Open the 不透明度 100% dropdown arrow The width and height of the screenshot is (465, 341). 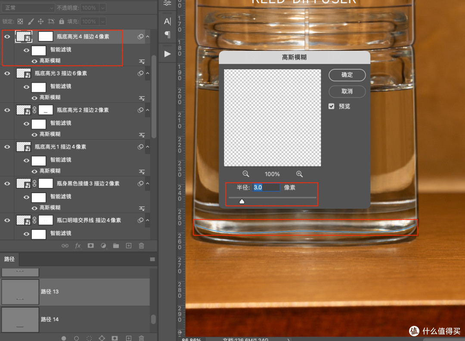pyautogui.click(x=102, y=8)
